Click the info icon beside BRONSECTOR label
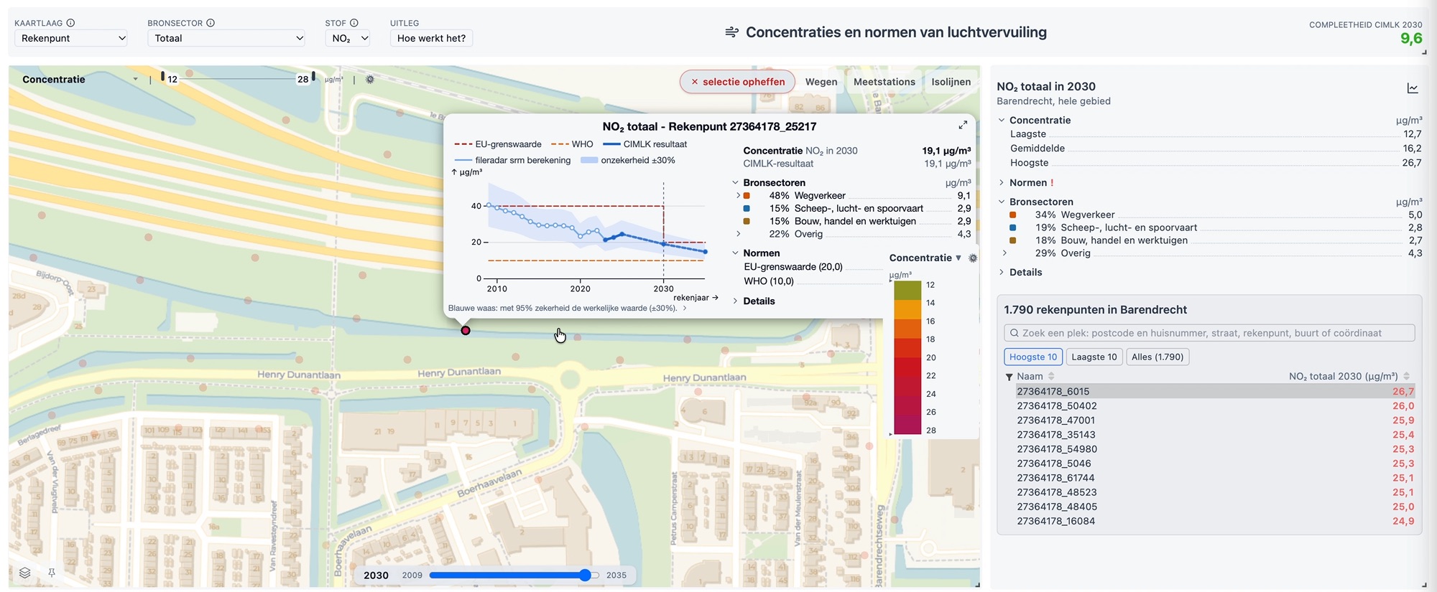The width and height of the screenshot is (1437, 592). 211,23
